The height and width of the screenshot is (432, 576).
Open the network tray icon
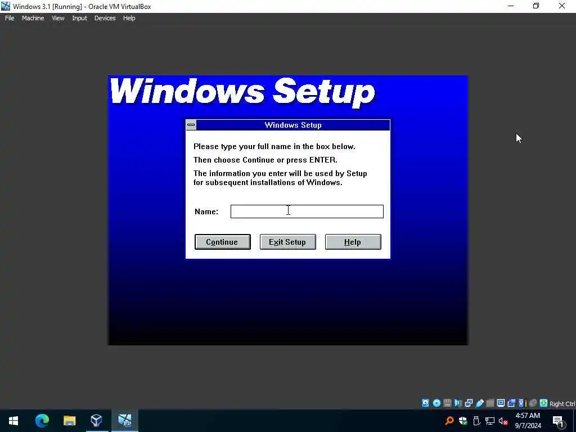click(490, 421)
